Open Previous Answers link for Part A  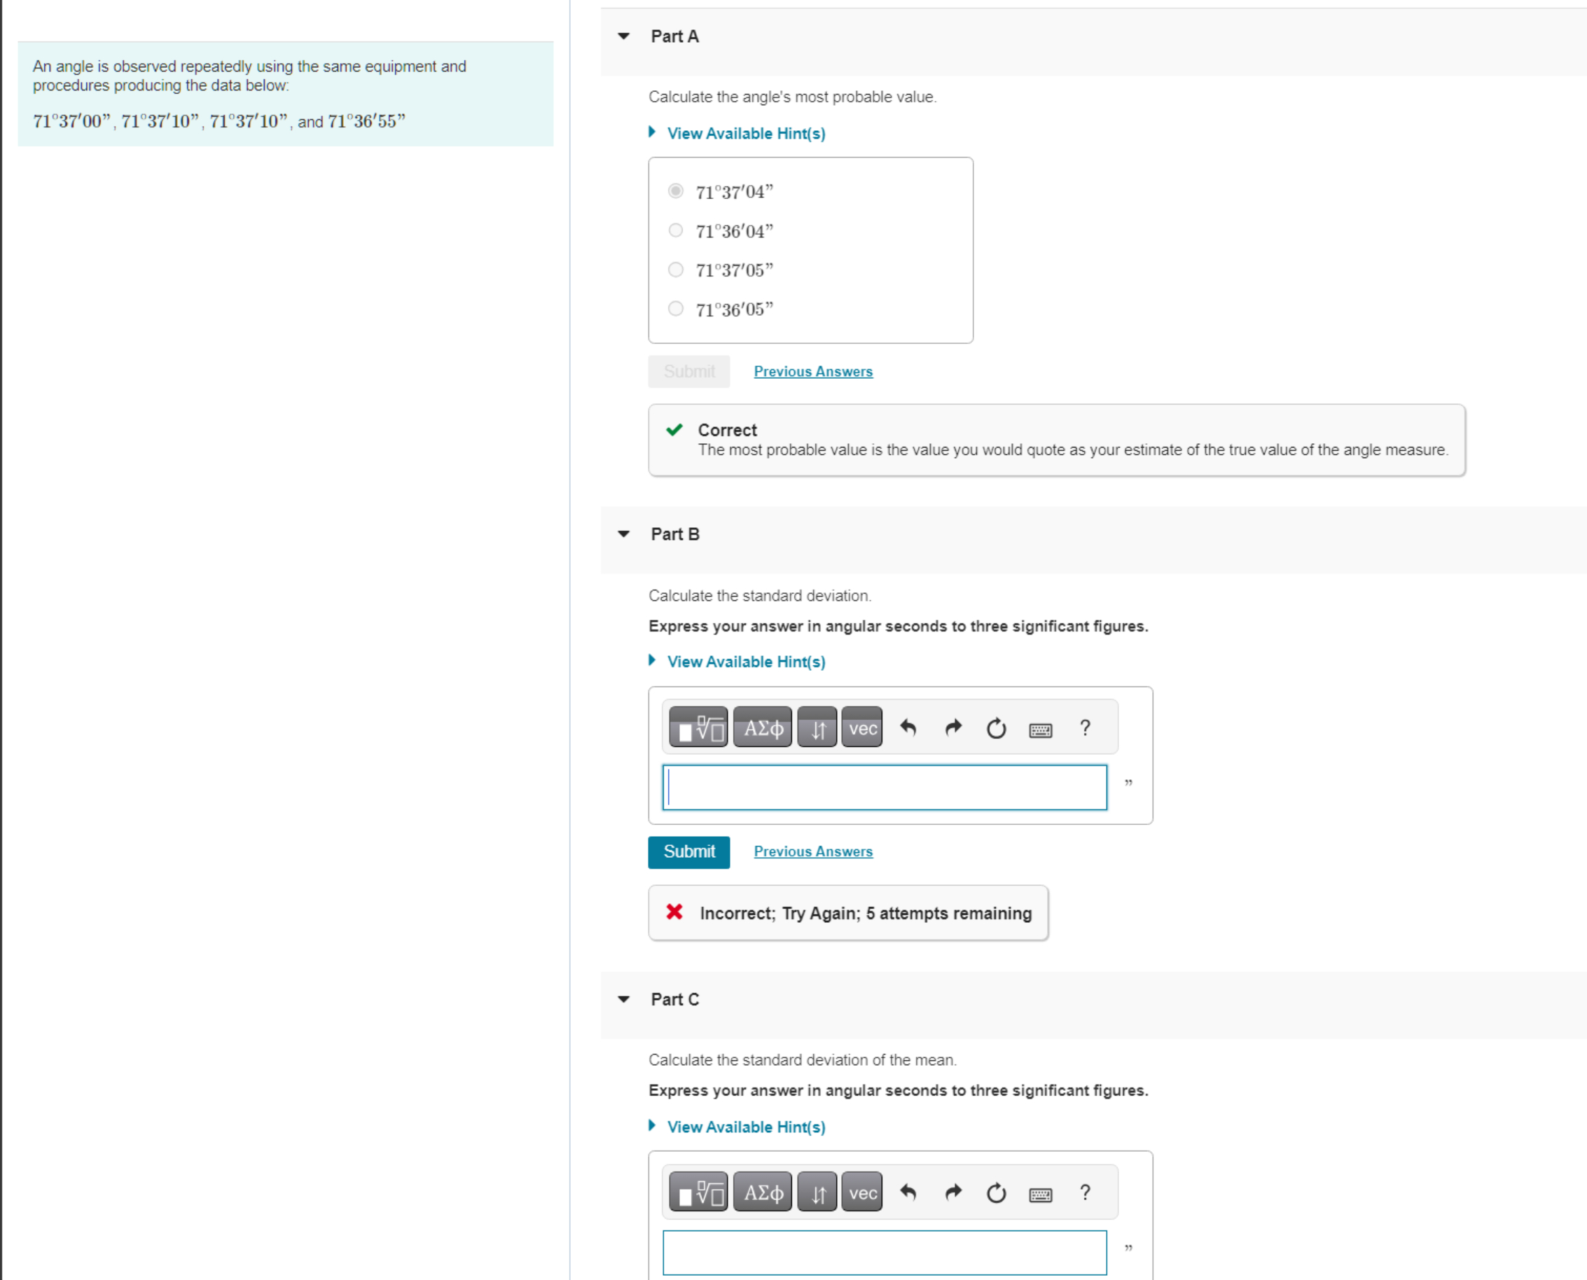point(812,372)
